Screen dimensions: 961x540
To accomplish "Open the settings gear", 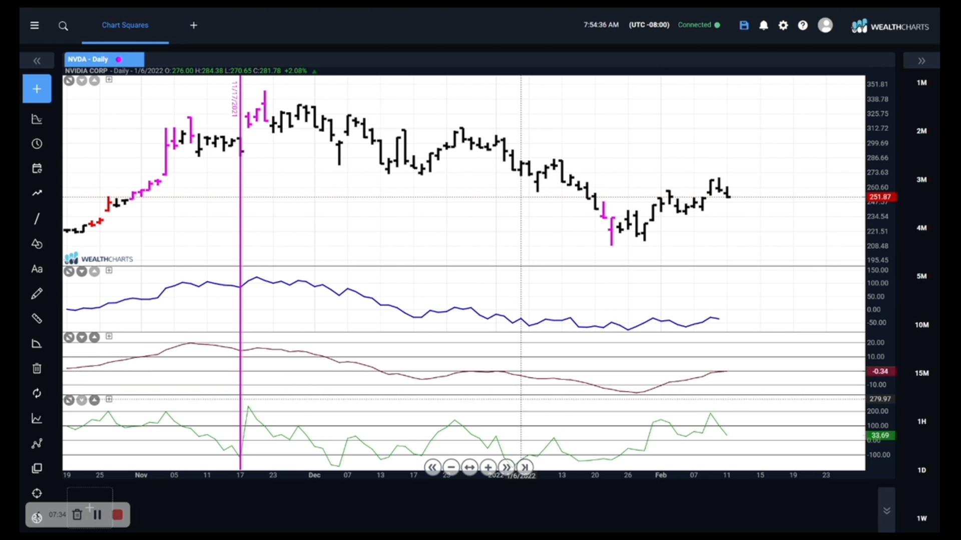I will click(783, 25).
